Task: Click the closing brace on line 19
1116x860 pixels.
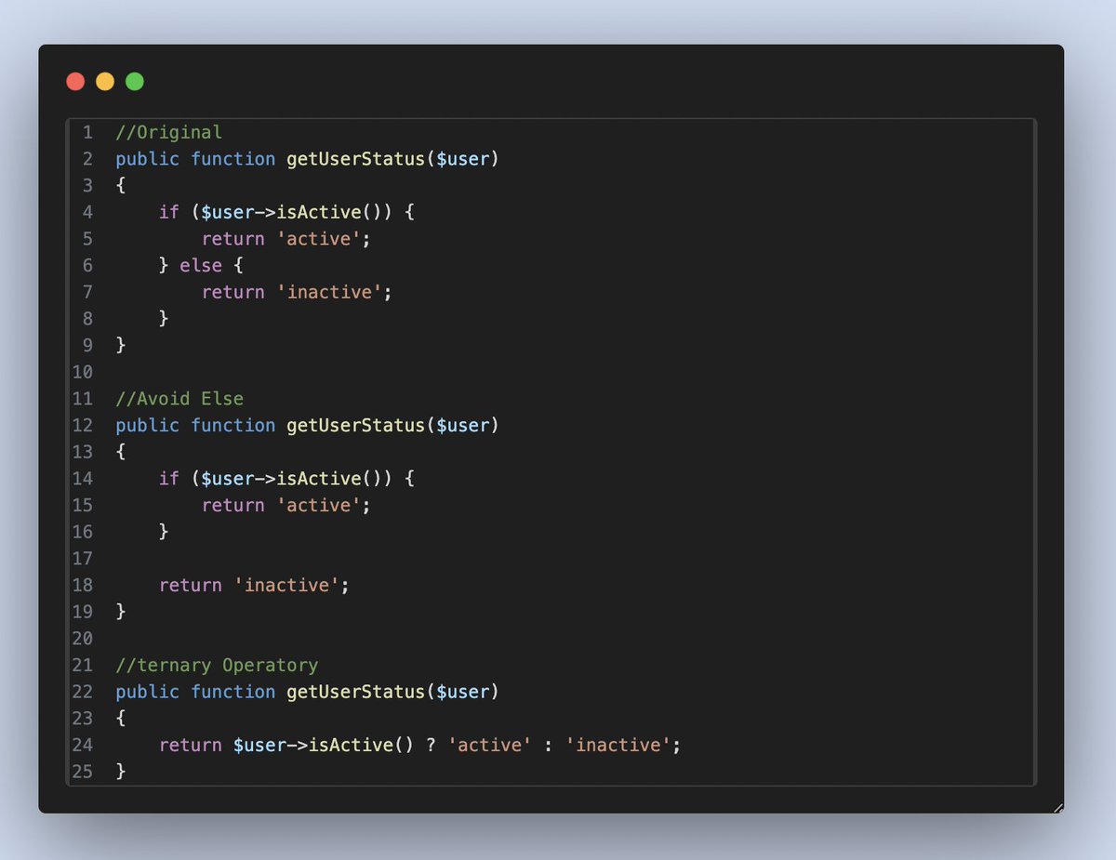Action: click(x=121, y=613)
